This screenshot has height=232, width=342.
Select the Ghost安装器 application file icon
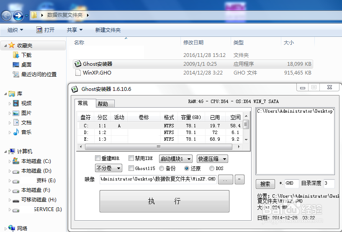point(77,64)
